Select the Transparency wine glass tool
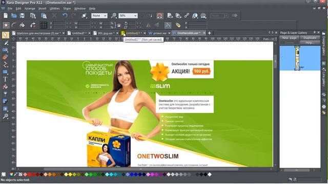This screenshot has width=328, height=184. click(6, 94)
